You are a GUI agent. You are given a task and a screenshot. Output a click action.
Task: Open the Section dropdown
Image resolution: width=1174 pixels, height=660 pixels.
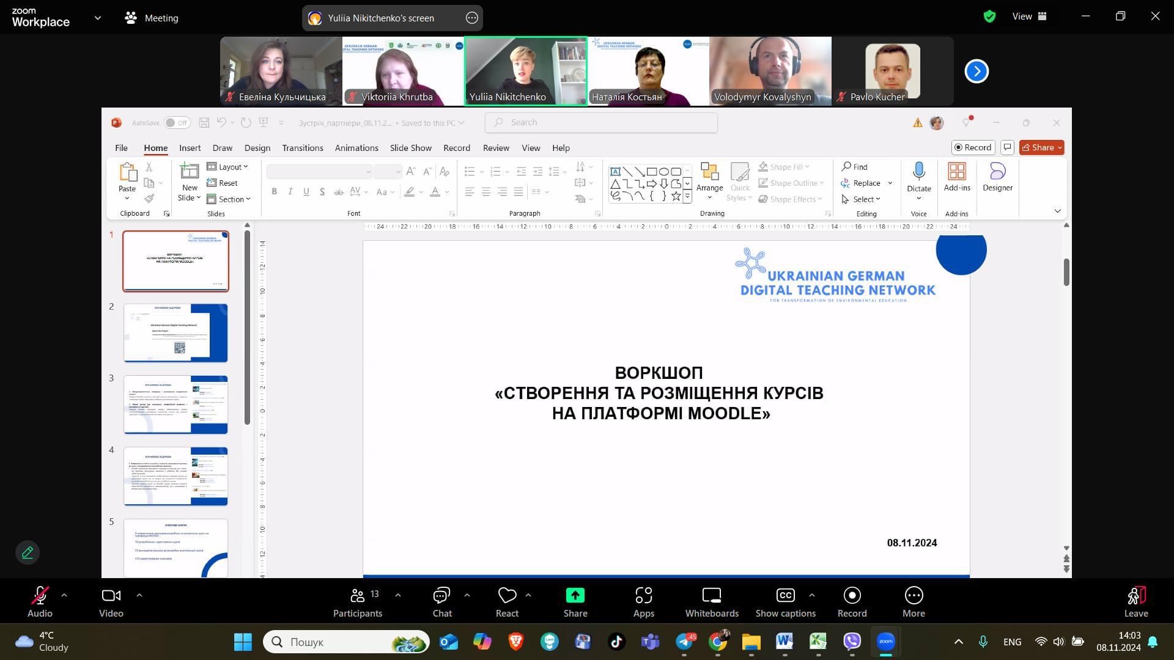pos(229,199)
